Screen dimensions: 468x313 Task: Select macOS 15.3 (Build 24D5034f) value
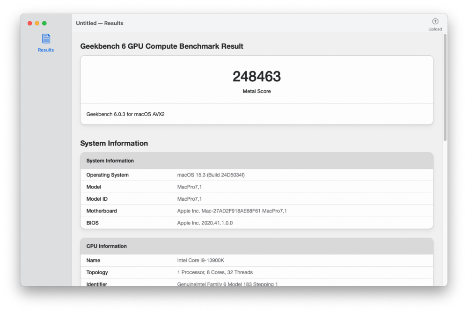pyautogui.click(x=211, y=175)
